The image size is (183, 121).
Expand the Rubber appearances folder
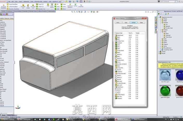click(161, 30)
